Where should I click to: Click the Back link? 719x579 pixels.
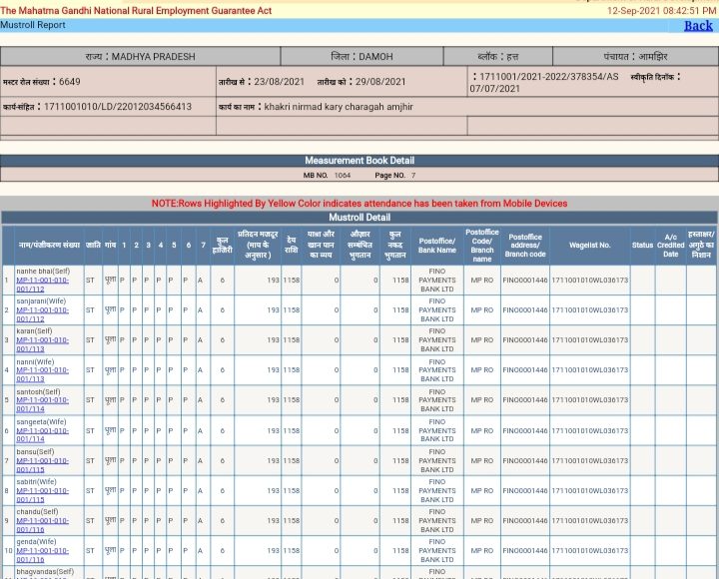pyautogui.click(x=698, y=26)
